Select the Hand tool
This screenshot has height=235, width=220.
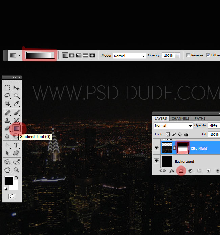[x=7, y=170]
